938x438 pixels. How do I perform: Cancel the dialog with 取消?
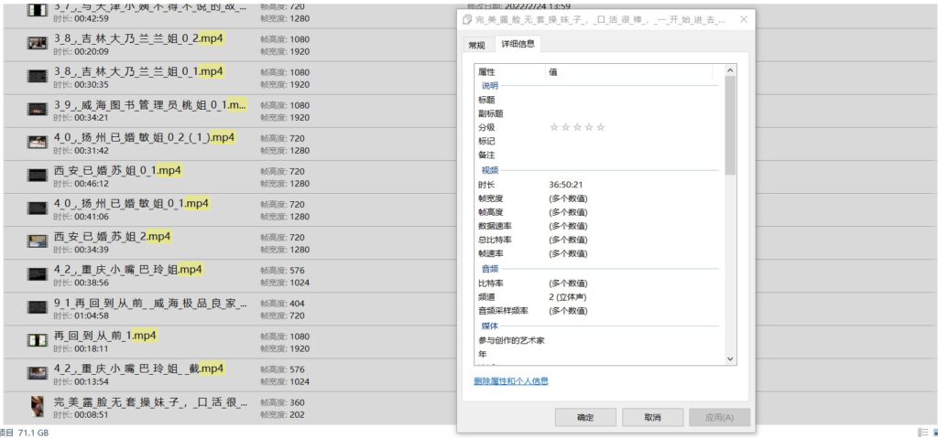click(652, 418)
